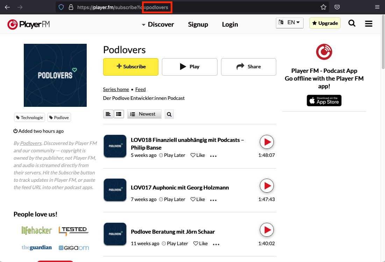Click the Play button for the series
The height and width of the screenshot is (262, 385).
coord(190,67)
